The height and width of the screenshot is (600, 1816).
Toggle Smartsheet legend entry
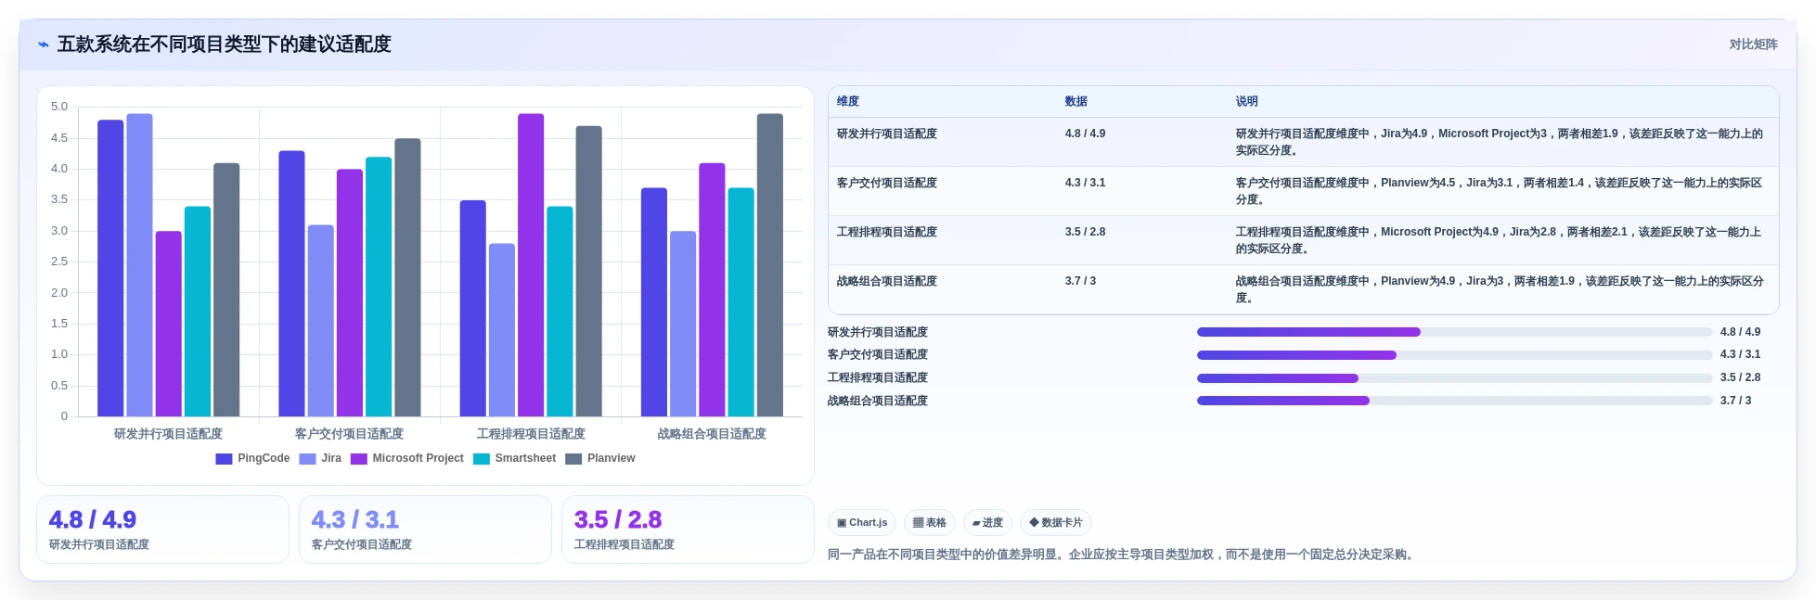[x=514, y=459]
